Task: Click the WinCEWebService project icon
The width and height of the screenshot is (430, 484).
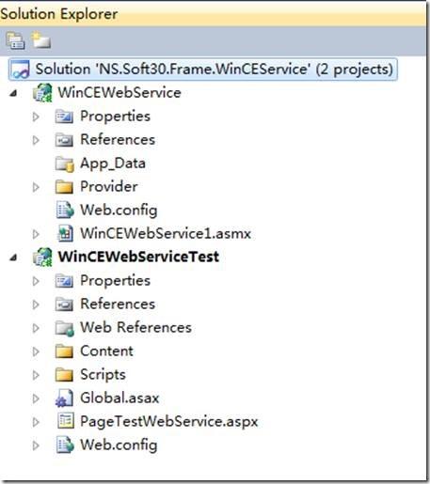Action: click(42, 93)
